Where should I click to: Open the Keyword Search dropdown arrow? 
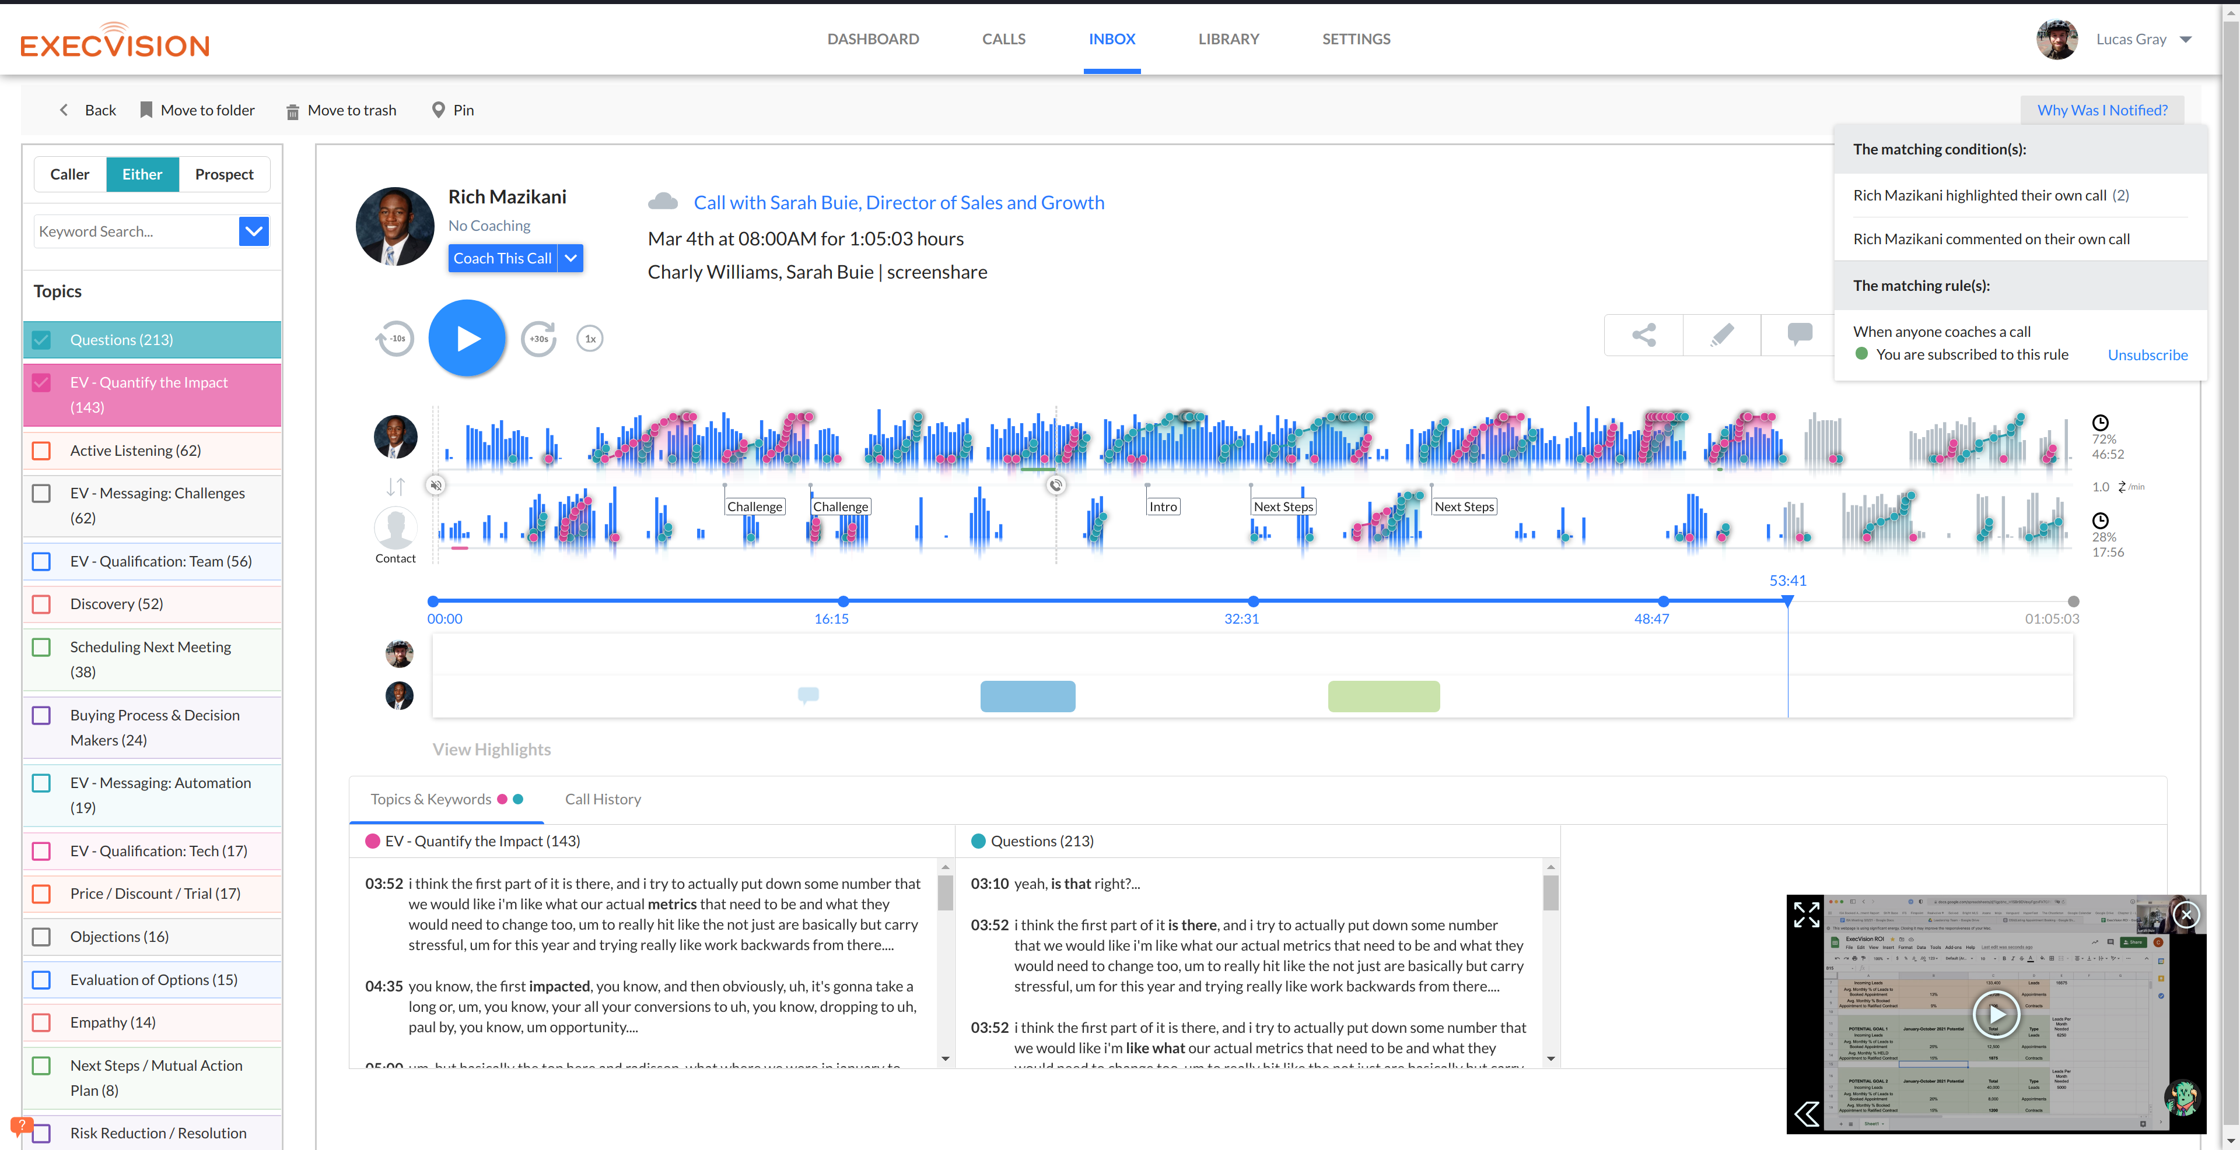coord(254,232)
